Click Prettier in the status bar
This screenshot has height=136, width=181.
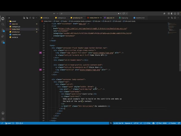point(172,123)
